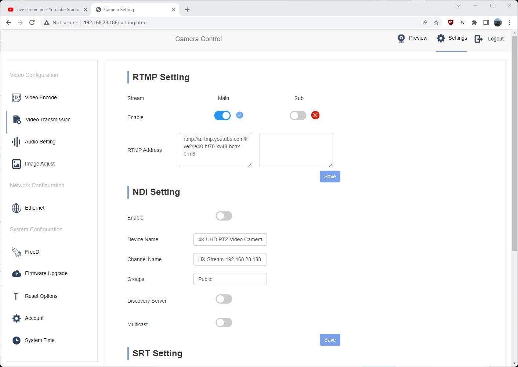The image size is (518, 367).
Task: Click the Firmware Upgrade cloud icon
Action: point(17,273)
